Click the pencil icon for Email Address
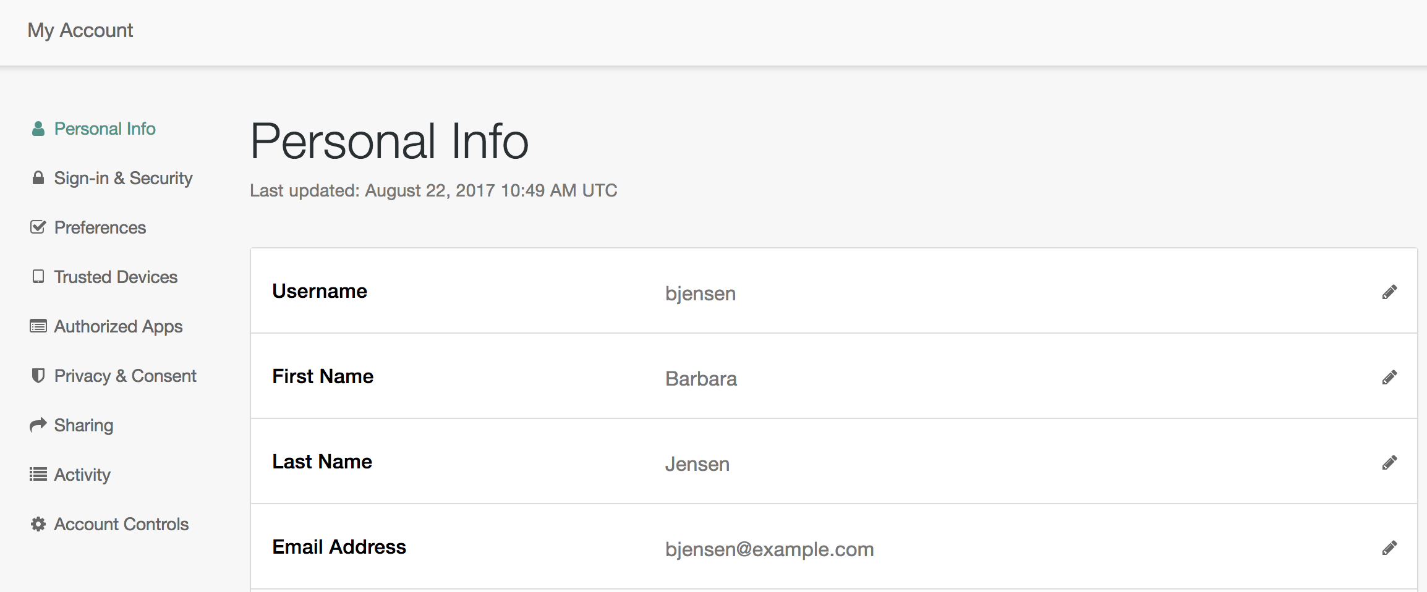Viewport: 1427px width, 592px height. (1389, 548)
